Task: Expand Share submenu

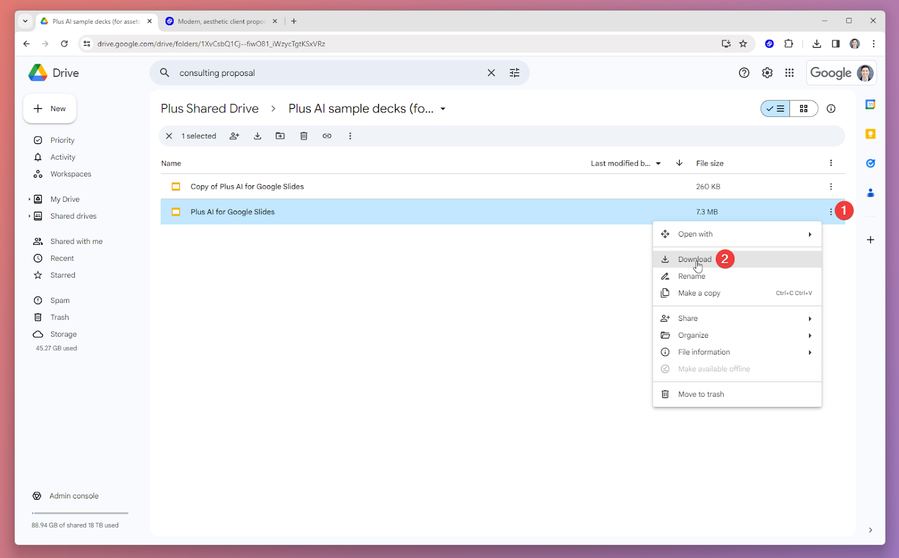Action: click(810, 319)
